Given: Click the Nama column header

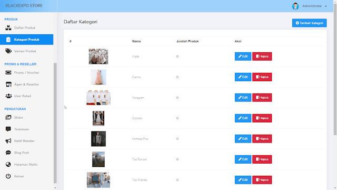Looking at the screenshot, I should pyautogui.click(x=136, y=41).
